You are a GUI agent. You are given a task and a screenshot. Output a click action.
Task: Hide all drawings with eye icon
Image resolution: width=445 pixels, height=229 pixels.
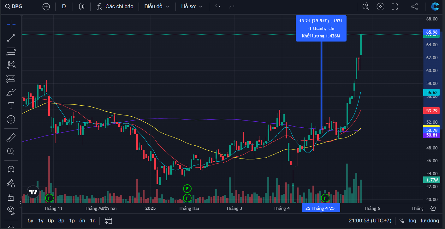[x=11, y=209]
